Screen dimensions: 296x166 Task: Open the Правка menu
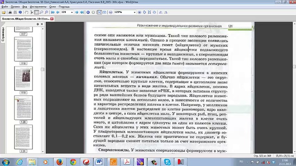(x=15, y=6)
